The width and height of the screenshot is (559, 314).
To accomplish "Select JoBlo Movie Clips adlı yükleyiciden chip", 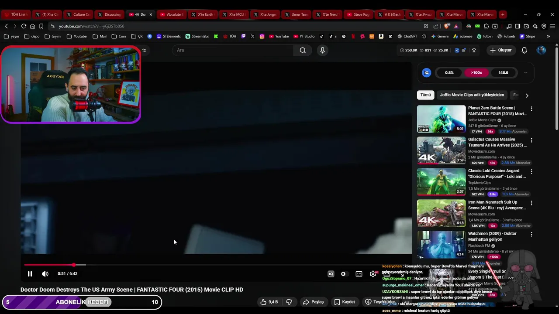I will [x=472, y=95].
